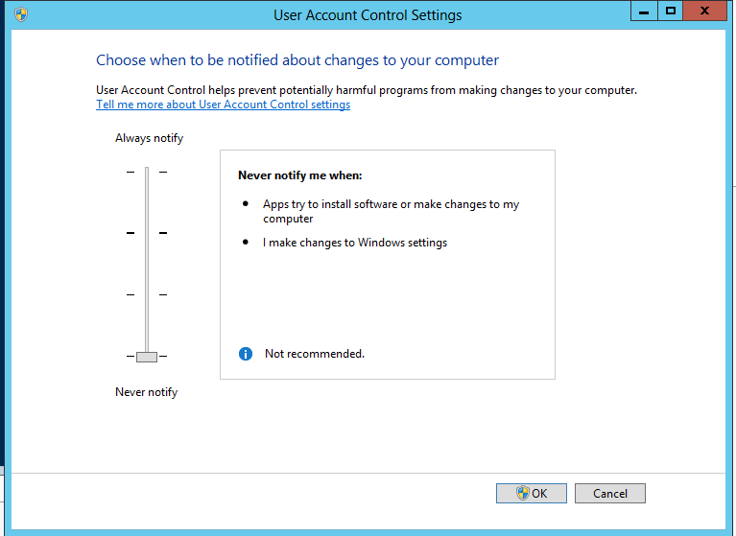Close the UAC Settings window

[x=704, y=12]
